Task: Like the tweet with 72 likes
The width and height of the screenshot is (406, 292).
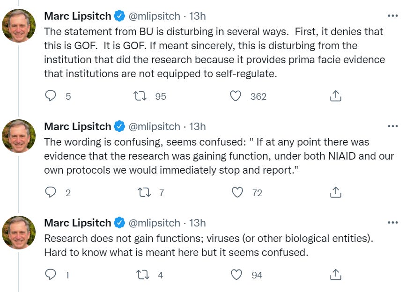Action: coord(238,192)
